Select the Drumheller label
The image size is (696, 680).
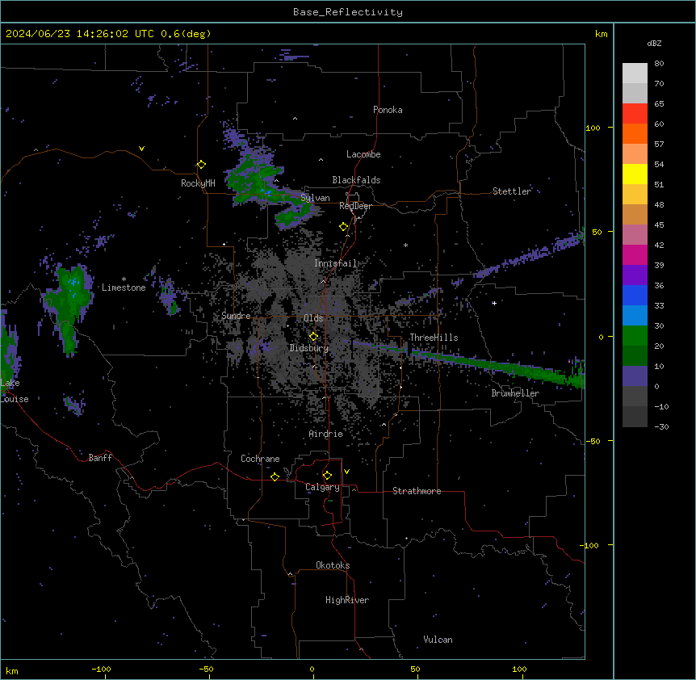[x=515, y=393]
